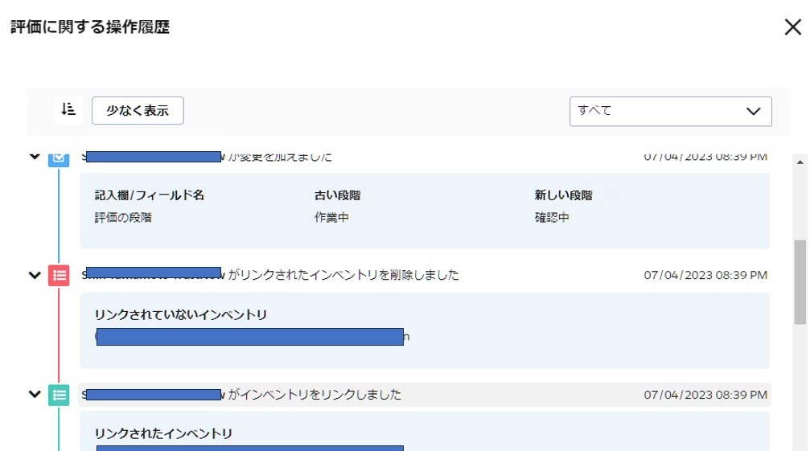
Task: Click the リンクされていないインベントリ heading
Action: [181, 314]
